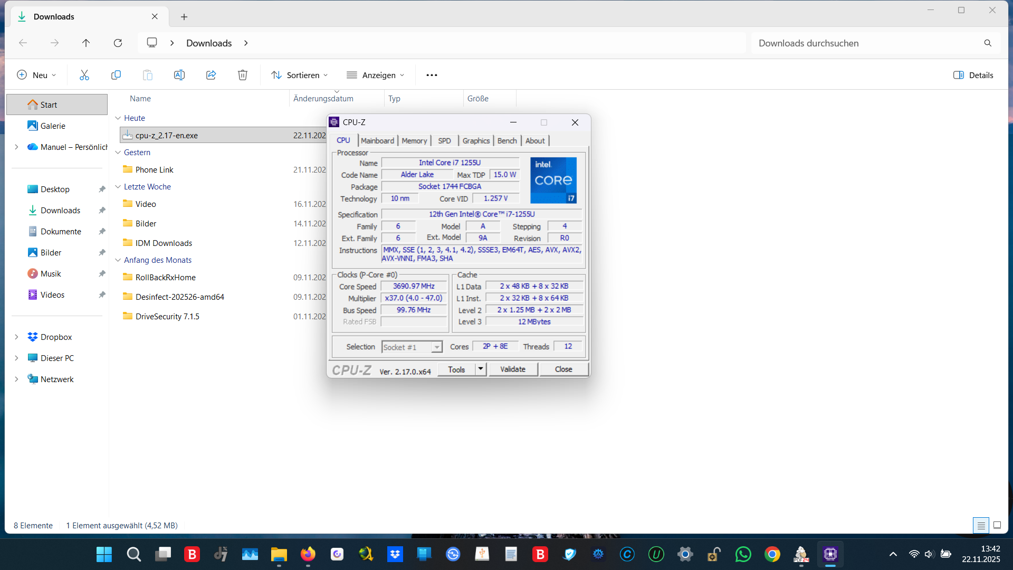Switch to the Mainboard tab
The height and width of the screenshot is (570, 1013).
click(x=377, y=140)
